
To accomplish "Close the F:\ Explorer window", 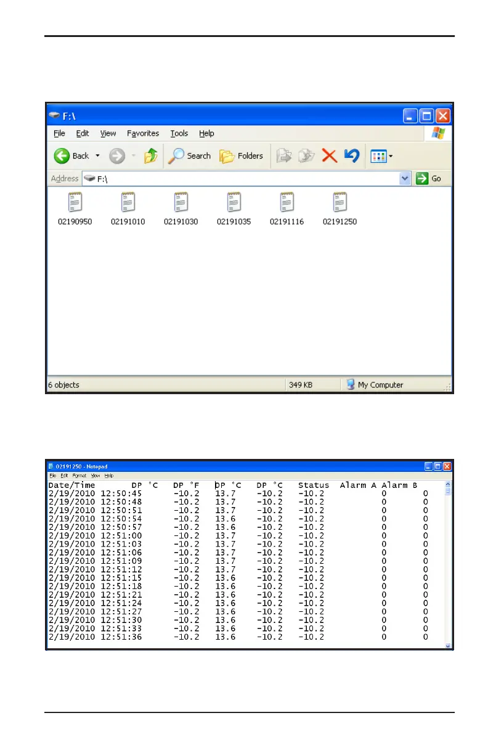I will 443,115.
